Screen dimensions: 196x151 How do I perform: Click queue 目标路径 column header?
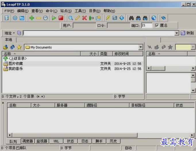tap(151, 105)
